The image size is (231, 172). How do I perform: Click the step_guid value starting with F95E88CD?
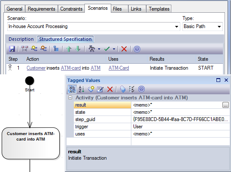click(x=181, y=119)
